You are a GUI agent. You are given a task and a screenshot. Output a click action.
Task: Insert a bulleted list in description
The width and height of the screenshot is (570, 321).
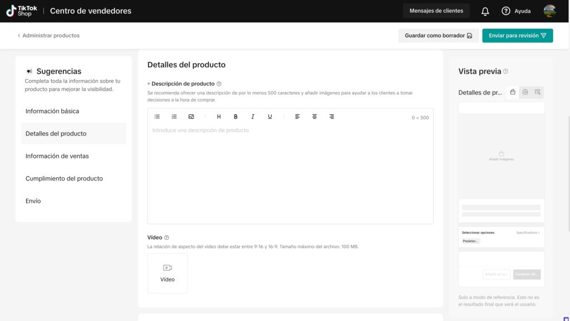157,117
